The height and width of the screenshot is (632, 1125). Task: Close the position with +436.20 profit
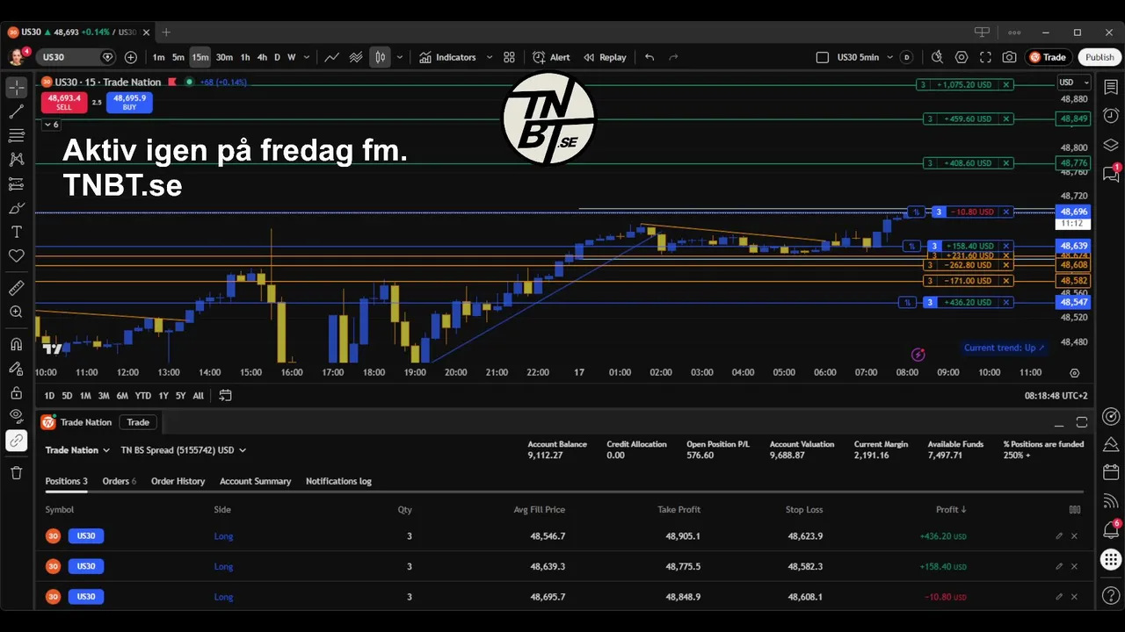coord(1074,536)
